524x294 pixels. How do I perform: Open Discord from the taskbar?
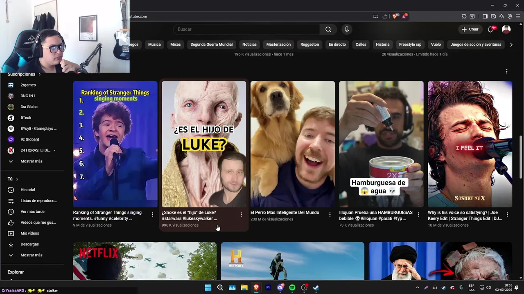[x=280, y=287]
